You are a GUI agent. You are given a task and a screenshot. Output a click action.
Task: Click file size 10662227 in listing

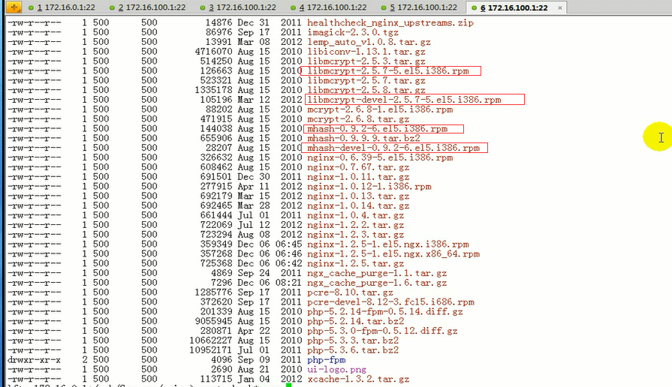210,340
